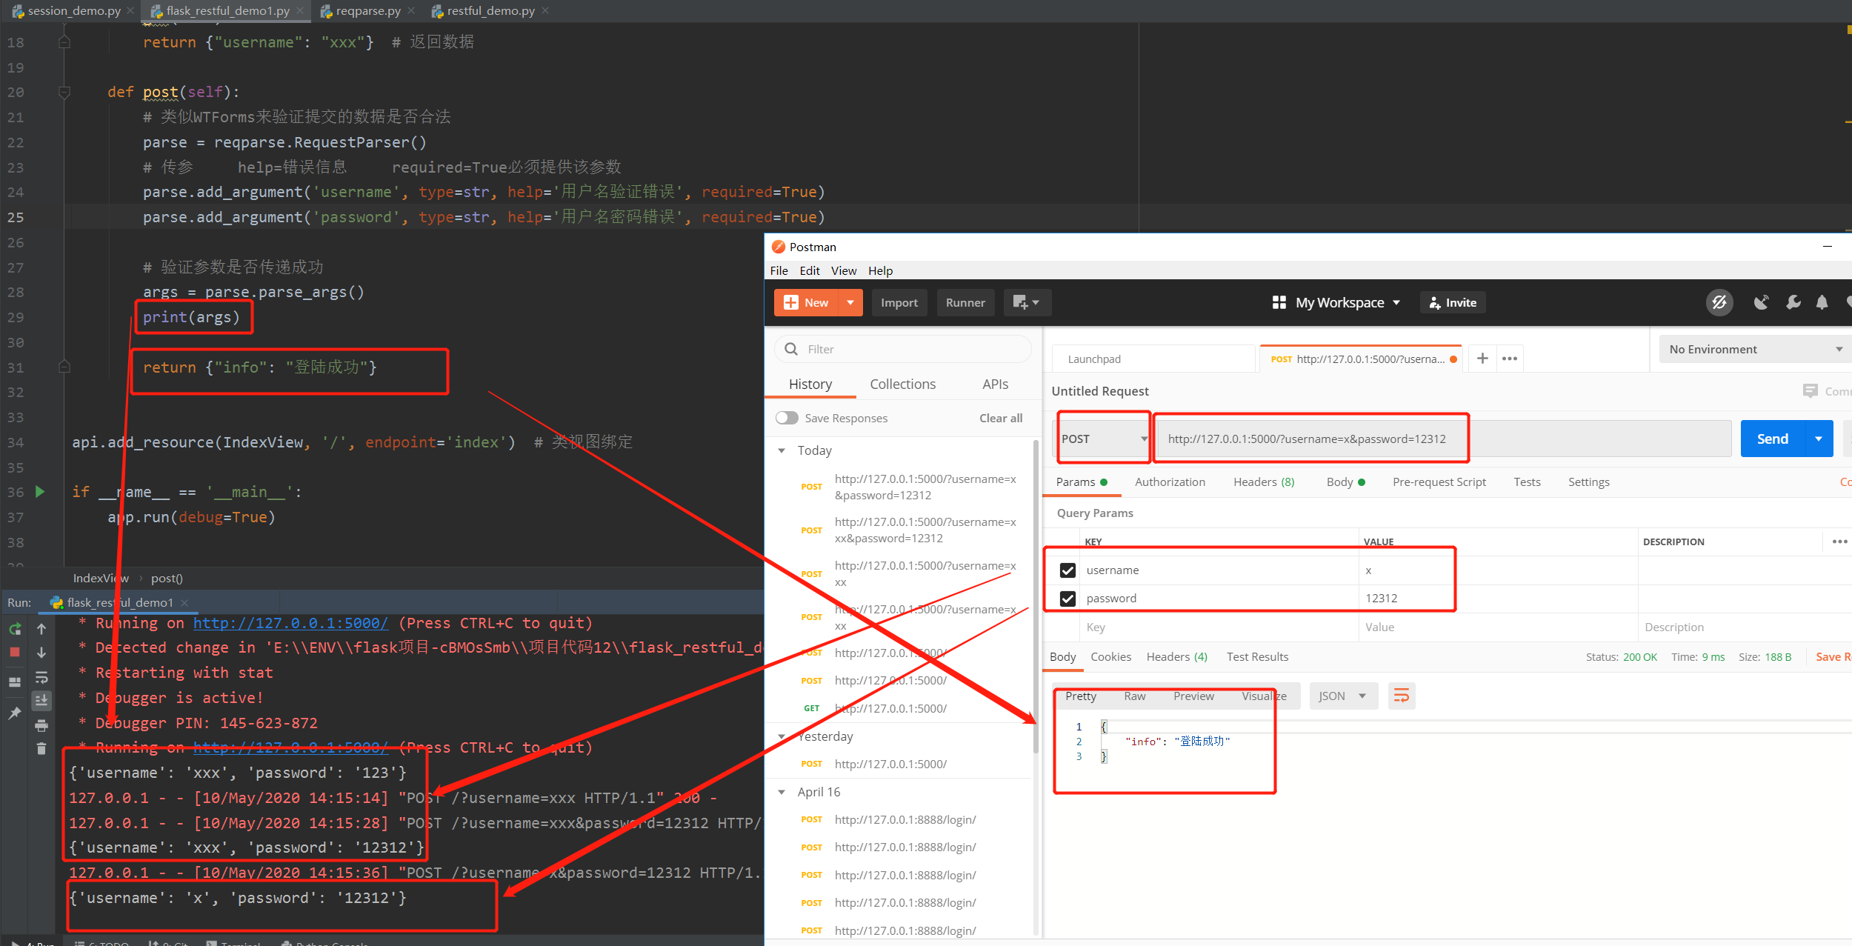Image resolution: width=1852 pixels, height=946 pixels.
Task: Open the Authorization request tab
Action: pos(1170,482)
